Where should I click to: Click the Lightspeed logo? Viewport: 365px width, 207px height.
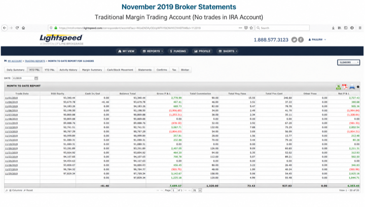(61, 40)
